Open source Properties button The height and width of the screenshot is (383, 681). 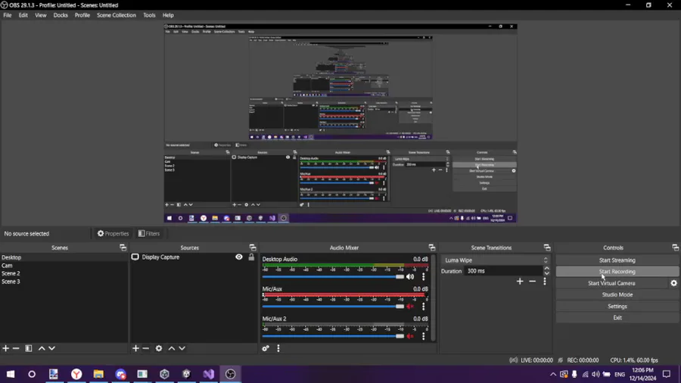(x=113, y=234)
